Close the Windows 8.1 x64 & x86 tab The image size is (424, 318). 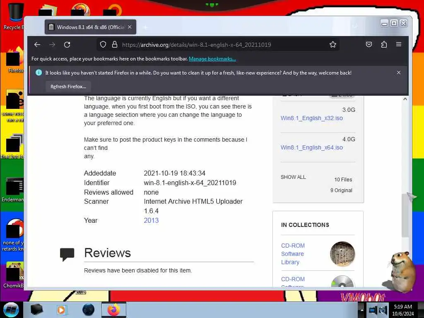pyautogui.click(x=130, y=27)
